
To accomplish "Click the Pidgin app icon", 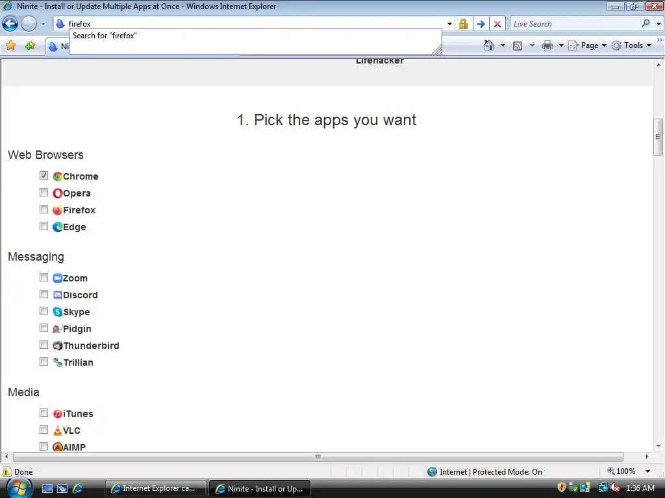I will 58,329.
